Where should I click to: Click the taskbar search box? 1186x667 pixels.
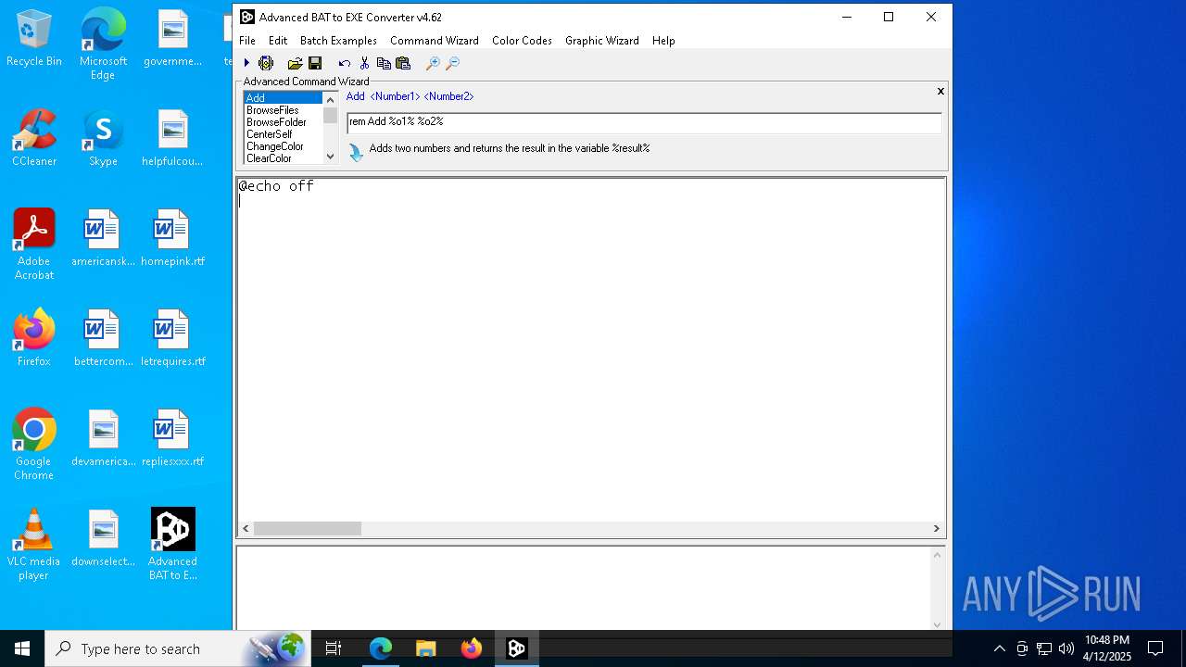click(179, 648)
